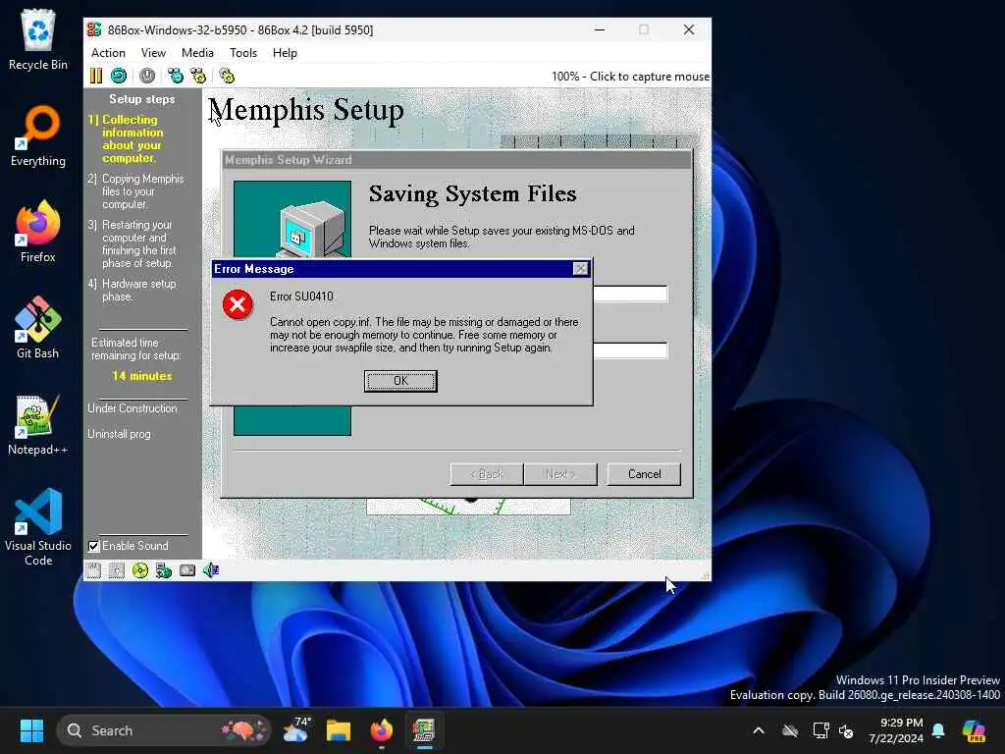Select Firefox desktop shortcut
Viewport: 1005px width, 754px height.
pos(38,232)
